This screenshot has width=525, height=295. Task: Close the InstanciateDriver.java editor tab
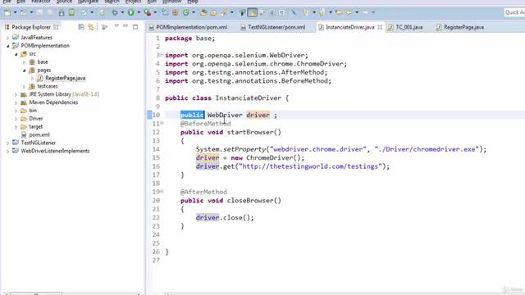[x=380, y=27]
